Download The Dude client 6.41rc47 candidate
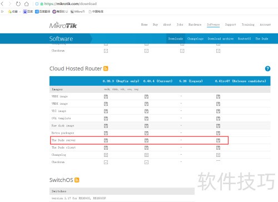 click(218, 147)
